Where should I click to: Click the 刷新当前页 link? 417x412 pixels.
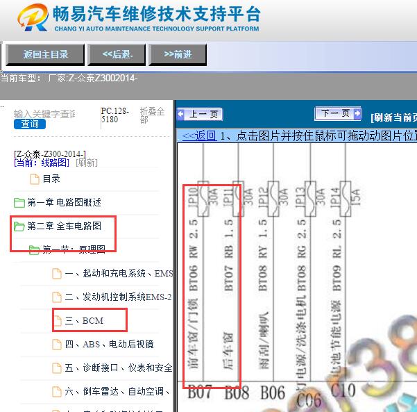[x=394, y=117]
